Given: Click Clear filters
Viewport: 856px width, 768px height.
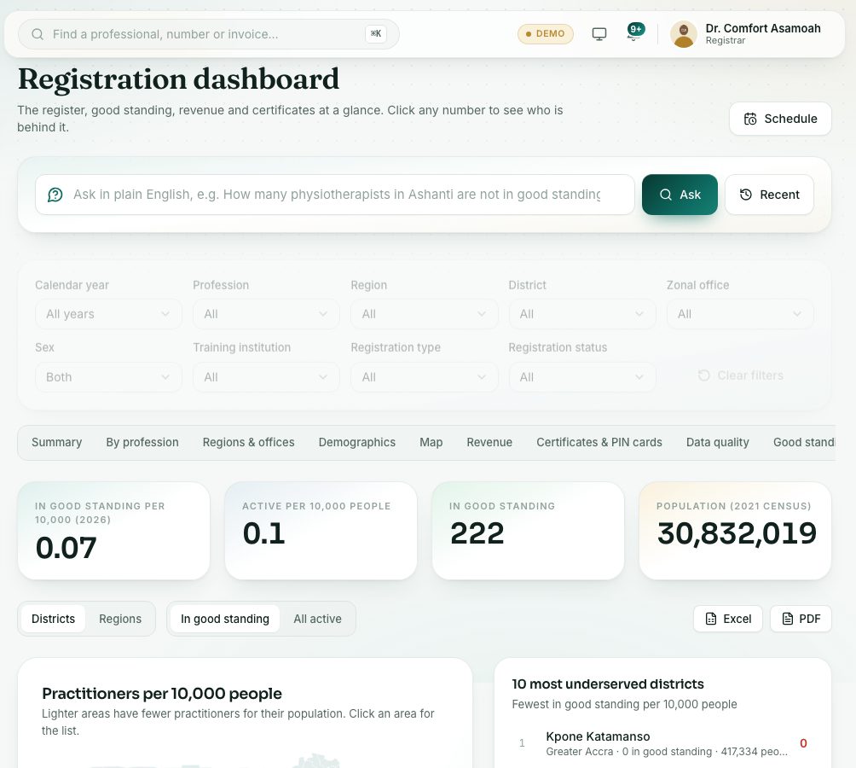Looking at the screenshot, I should tap(741, 375).
